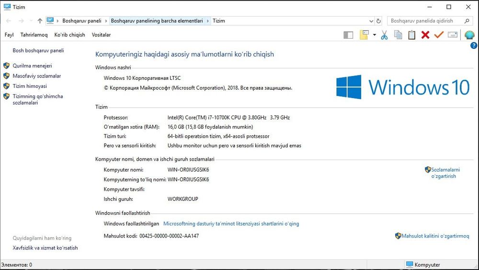This screenshot has width=479, height=270.
Task: Click shield icon beside Masofaviy sozlamalar
Action: coord(6,76)
